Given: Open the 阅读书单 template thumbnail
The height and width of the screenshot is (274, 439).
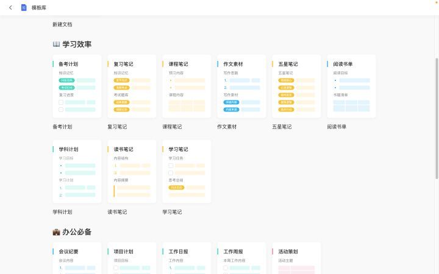Looking at the screenshot, I should [x=351, y=86].
